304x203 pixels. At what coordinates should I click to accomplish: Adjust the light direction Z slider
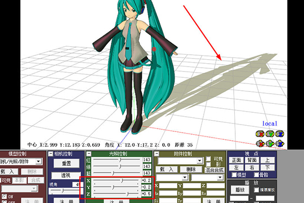(x=117, y=193)
